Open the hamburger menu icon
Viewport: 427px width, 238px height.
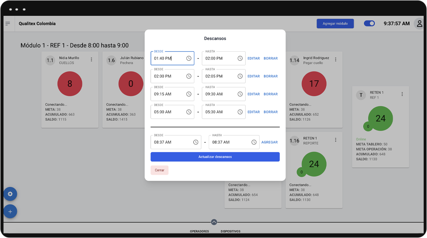tap(8, 24)
